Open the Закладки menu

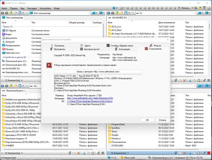tap(32, 8)
